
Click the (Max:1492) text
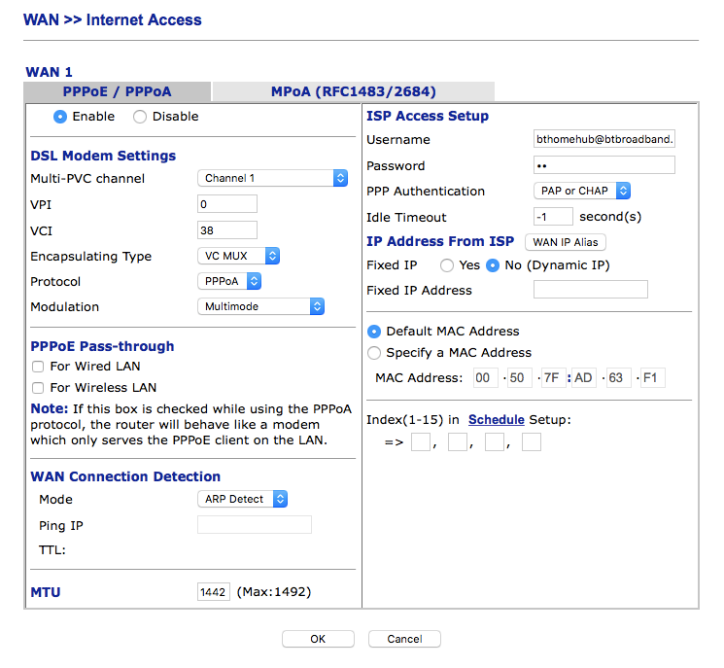pos(274,592)
